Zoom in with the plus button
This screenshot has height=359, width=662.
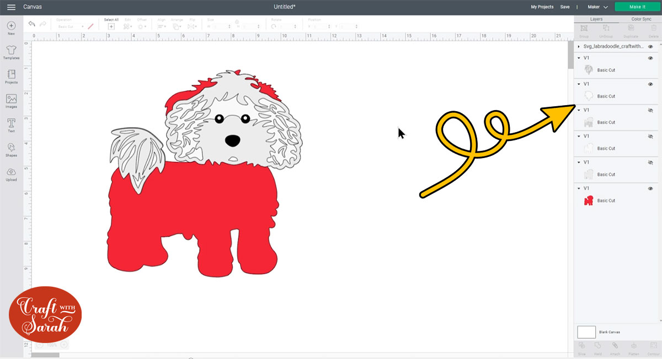pyautogui.click(x=64, y=345)
